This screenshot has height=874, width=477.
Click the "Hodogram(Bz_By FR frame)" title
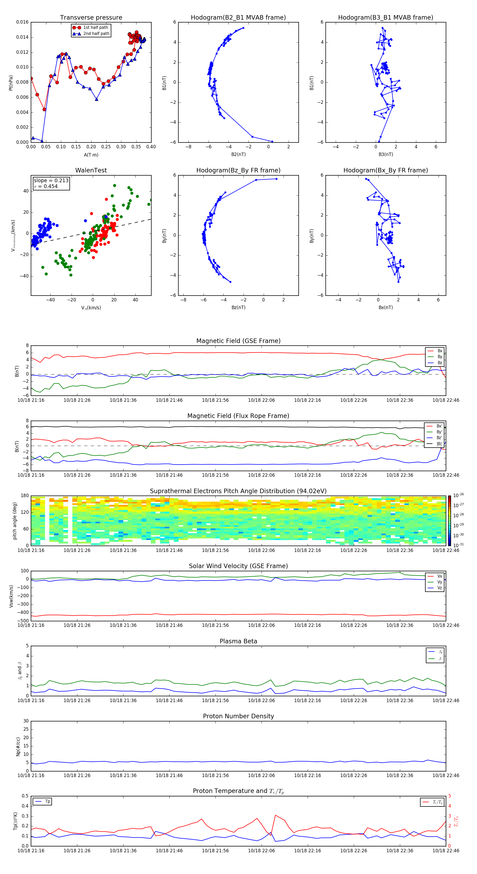[238, 170]
